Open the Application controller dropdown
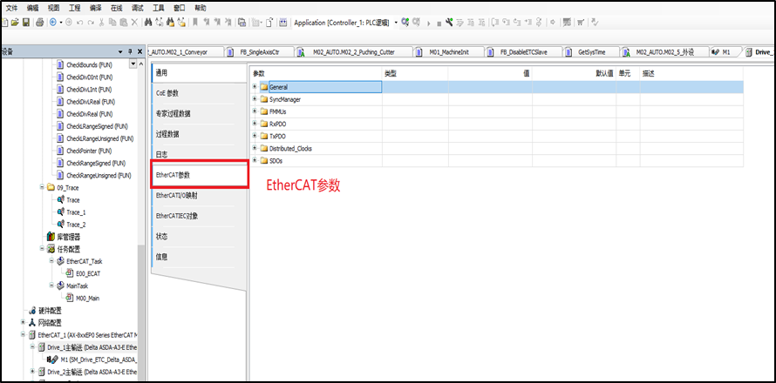 [396, 22]
